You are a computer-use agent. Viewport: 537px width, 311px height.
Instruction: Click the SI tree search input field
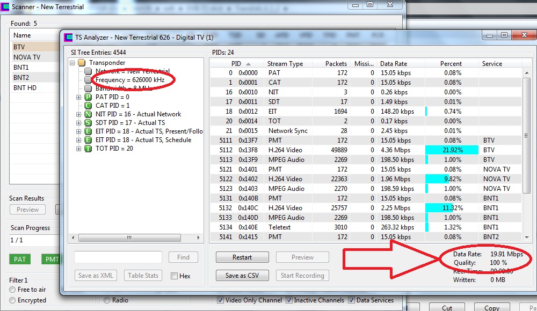click(x=118, y=257)
